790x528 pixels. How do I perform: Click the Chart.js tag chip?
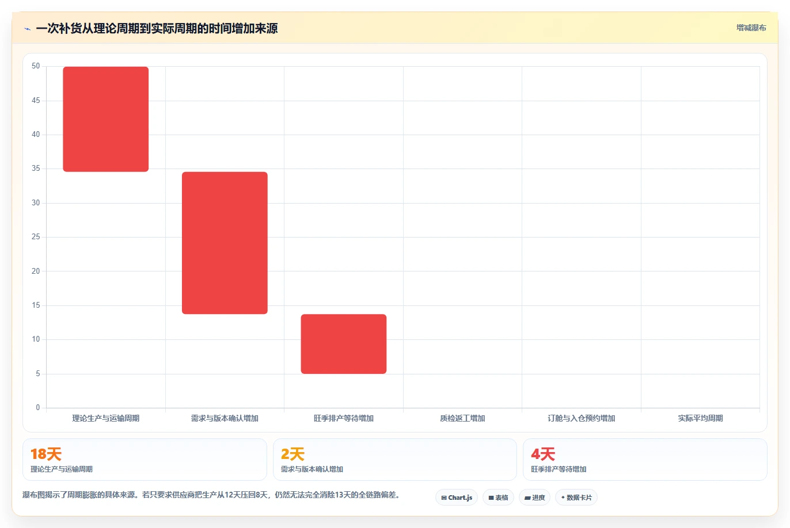[457, 498]
